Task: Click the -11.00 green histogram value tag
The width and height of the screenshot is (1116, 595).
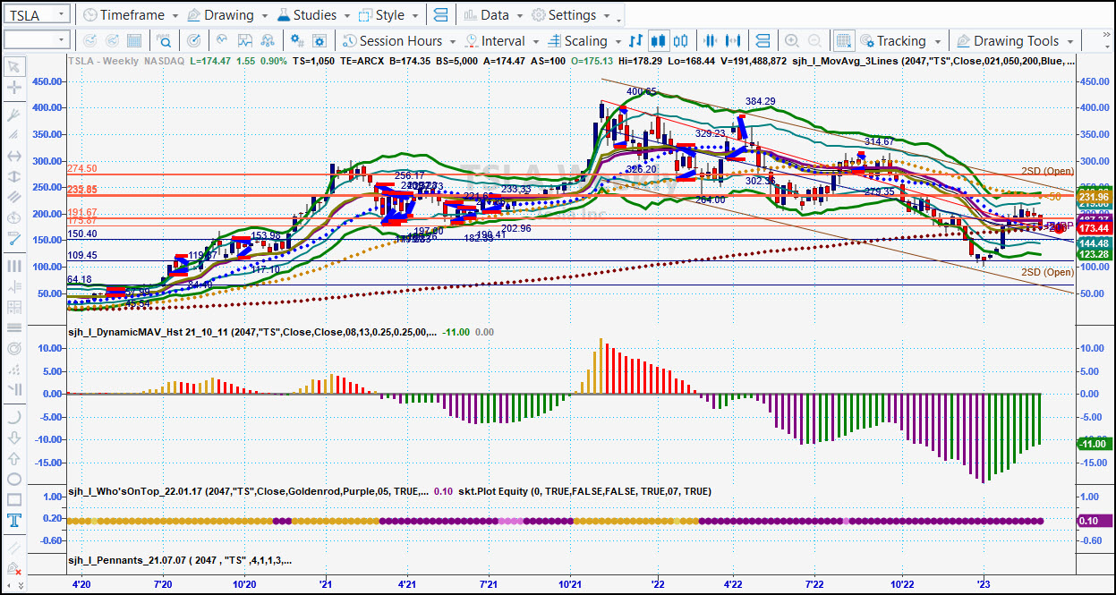Action: 1095,444
